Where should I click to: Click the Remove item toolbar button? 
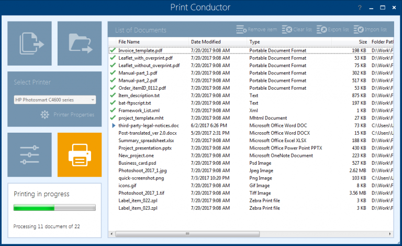[256, 30]
